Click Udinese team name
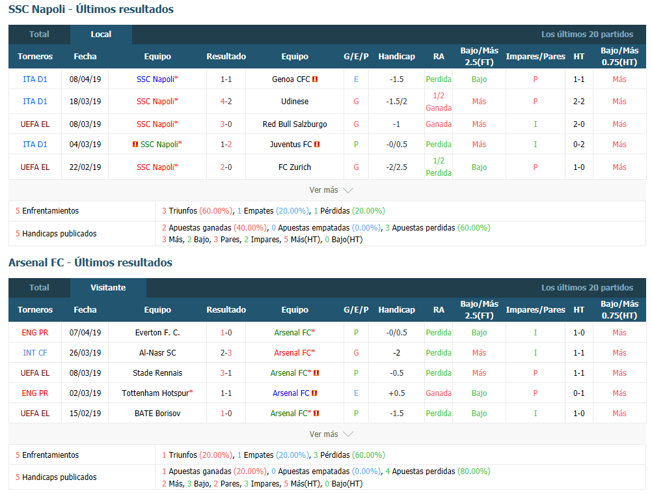Screen dimensions: 652x493 tap(295, 102)
